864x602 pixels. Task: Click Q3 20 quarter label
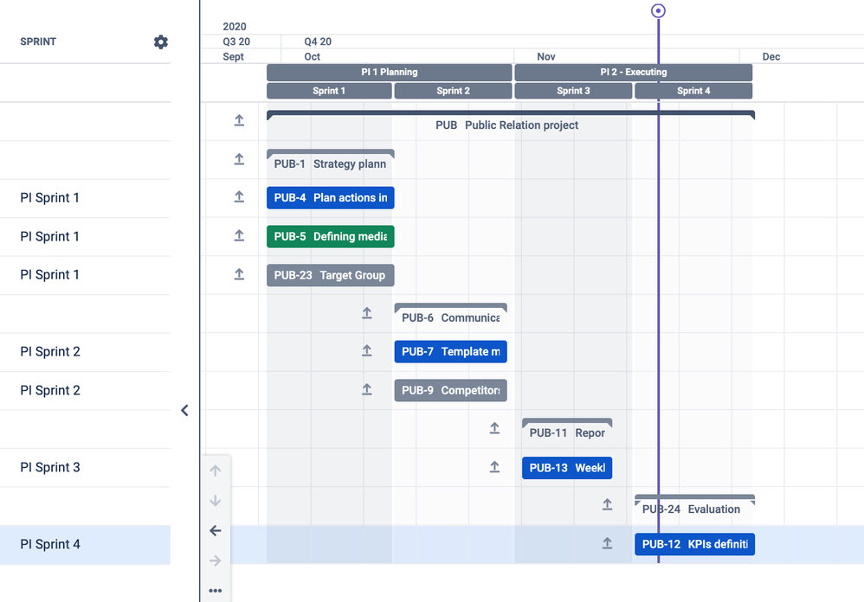(x=236, y=42)
